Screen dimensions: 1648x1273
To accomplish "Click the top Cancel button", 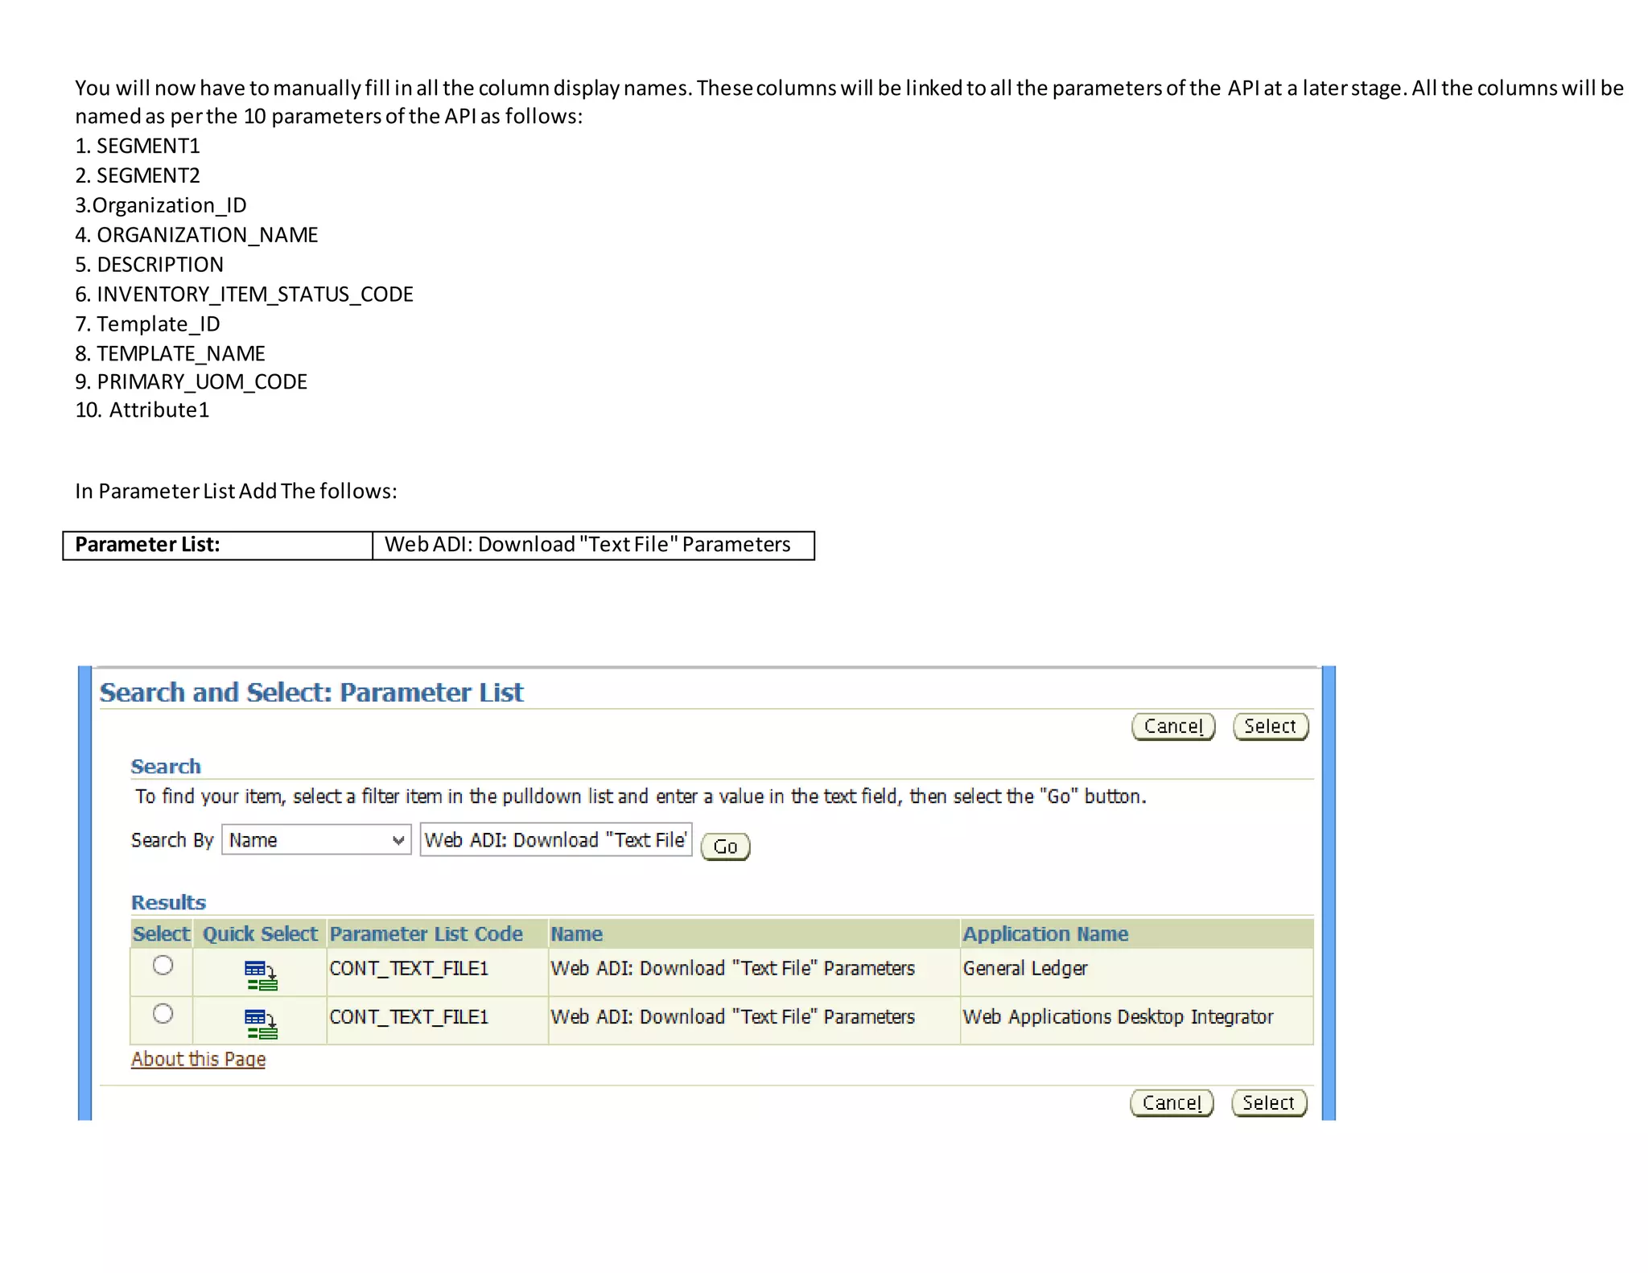I will 1173,727.
